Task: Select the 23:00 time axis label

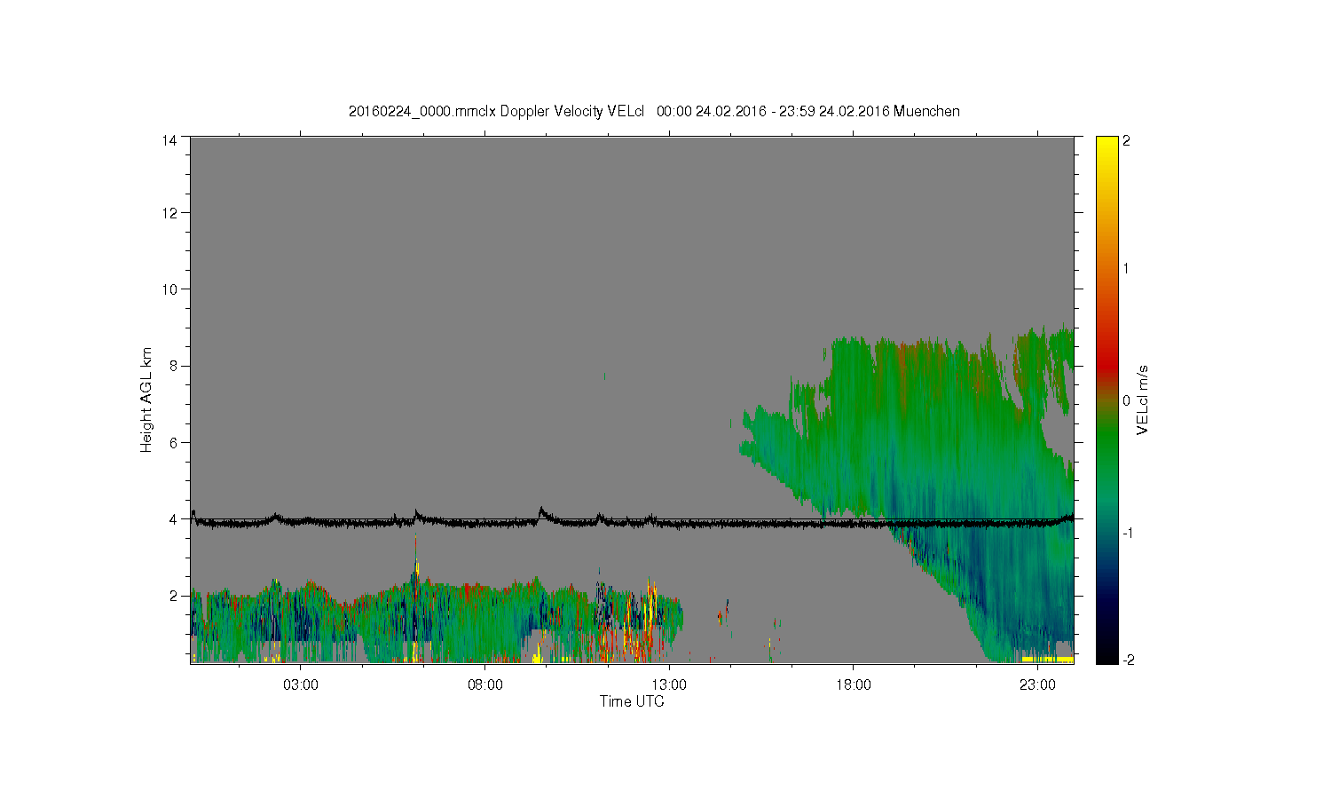Action: (1037, 685)
